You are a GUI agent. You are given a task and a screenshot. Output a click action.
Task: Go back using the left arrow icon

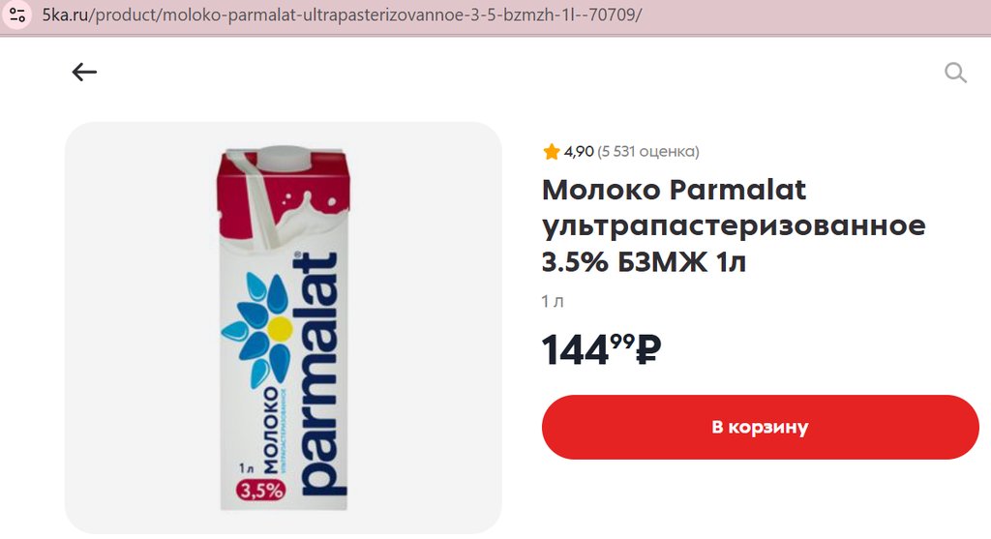(84, 72)
